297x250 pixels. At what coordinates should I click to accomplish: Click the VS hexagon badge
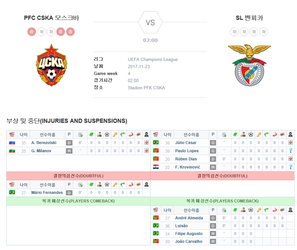[x=150, y=22]
